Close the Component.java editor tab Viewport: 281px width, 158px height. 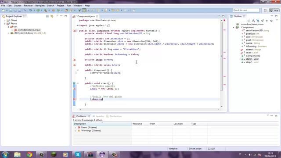click(97, 16)
